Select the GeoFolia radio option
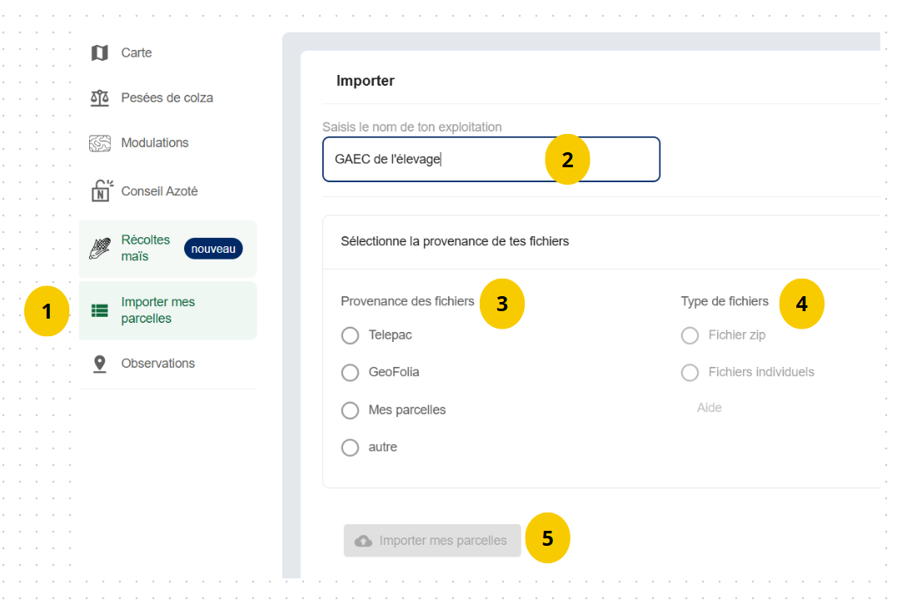This screenshot has width=897, height=614. [350, 373]
